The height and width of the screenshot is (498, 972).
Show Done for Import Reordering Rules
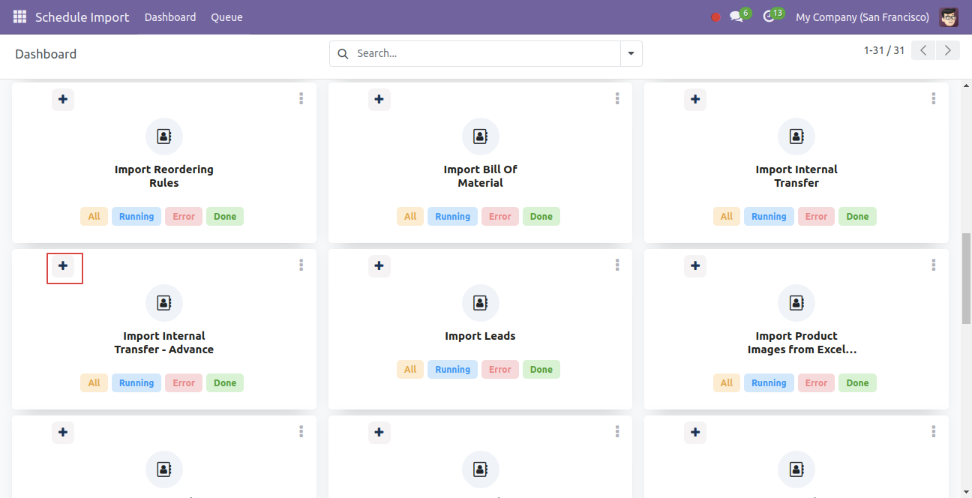pos(225,216)
